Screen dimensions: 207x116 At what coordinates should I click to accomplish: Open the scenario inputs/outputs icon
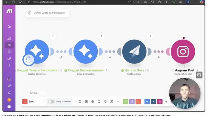(x=86, y=101)
